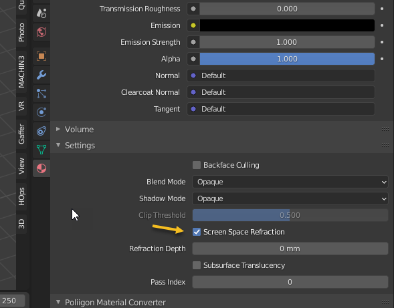The height and width of the screenshot is (308, 394).
Task: Switch to the Gaffer sidebar tab
Action: [x=21, y=134]
